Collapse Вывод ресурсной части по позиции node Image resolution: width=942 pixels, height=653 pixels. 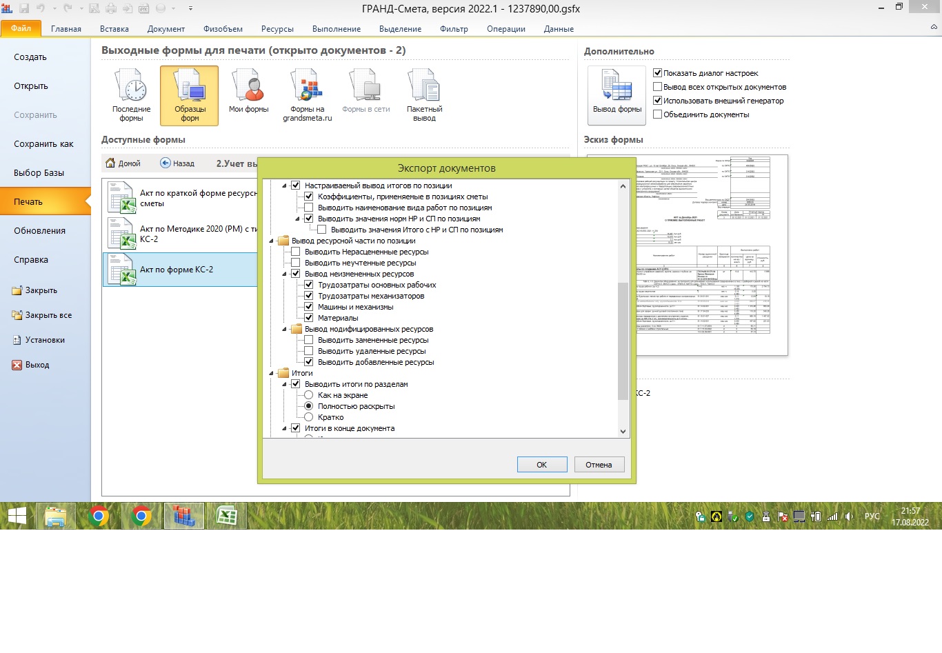click(x=271, y=241)
